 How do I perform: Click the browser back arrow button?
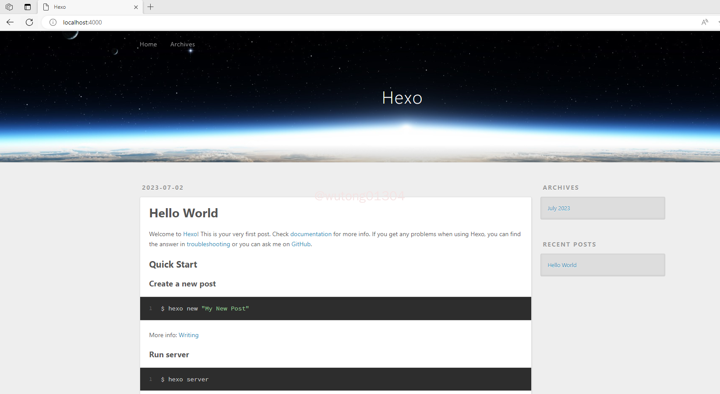point(10,22)
